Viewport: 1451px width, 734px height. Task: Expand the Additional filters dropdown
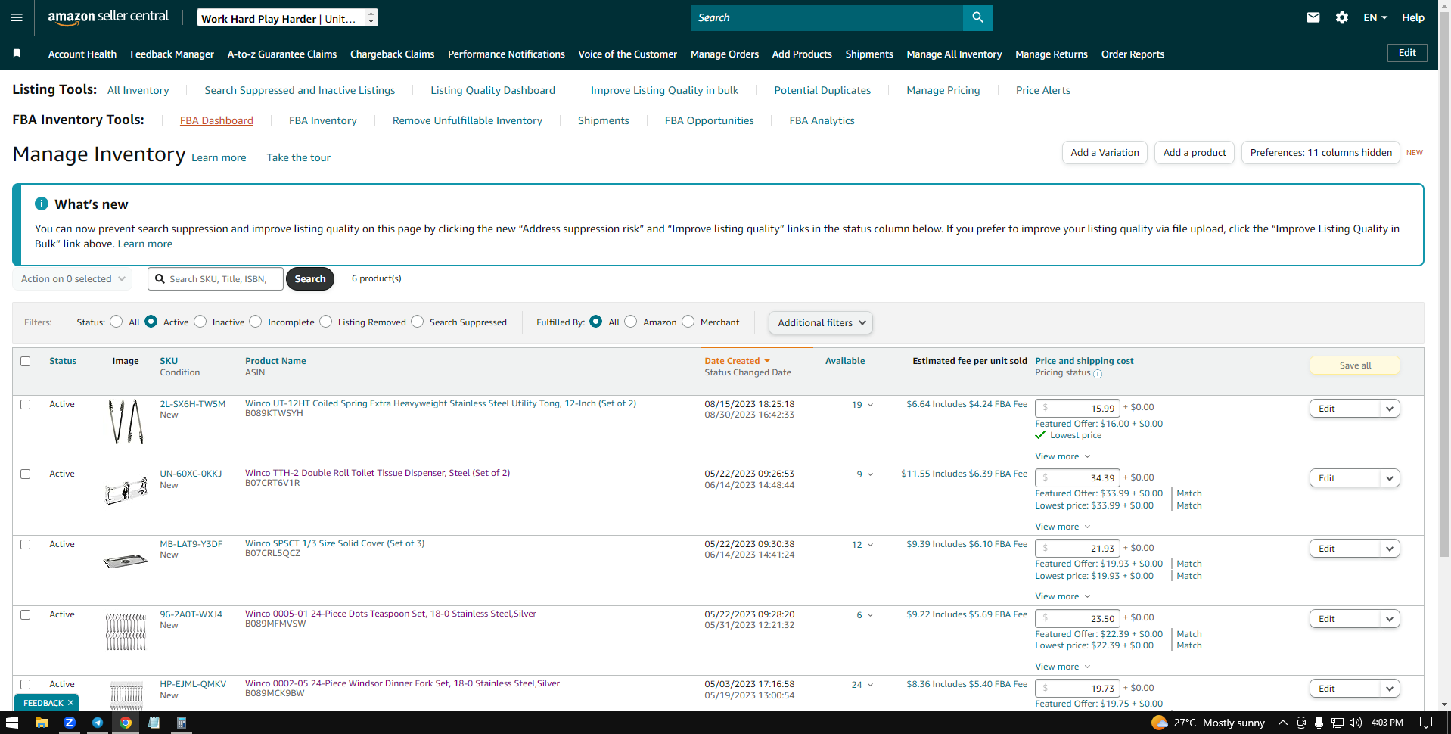pos(821,323)
